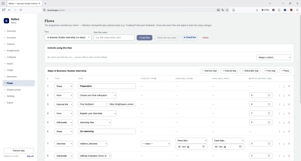
Task: Click the Refresh data button
Action: (x=19, y=150)
